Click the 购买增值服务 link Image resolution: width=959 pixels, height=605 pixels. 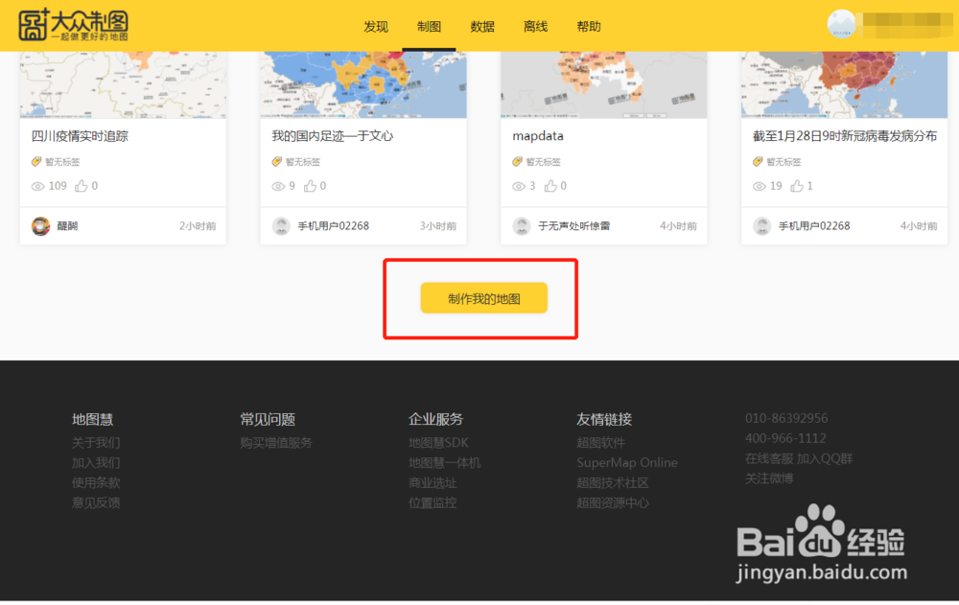(x=275, y=442)
